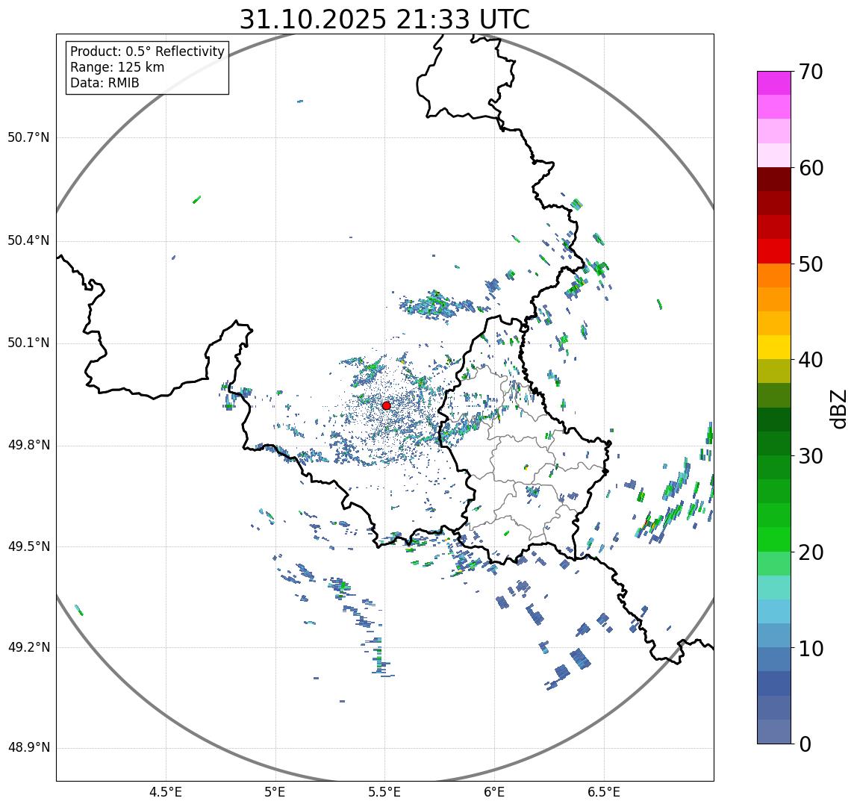Click the 50.1°N latitude label
Image resolution: width=857 pixels, height=807 pixels.
[x=28, y=343]
